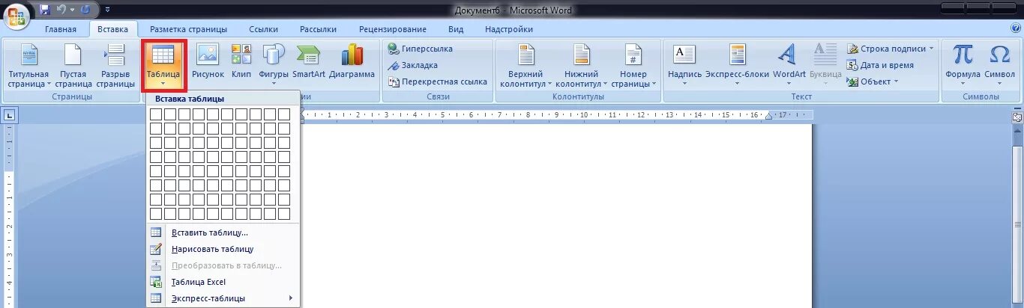The height and width of the screenshot is (308, 1024).
Task: Undo last action in quick access toolbar
Action: click(x=61, y=10)
